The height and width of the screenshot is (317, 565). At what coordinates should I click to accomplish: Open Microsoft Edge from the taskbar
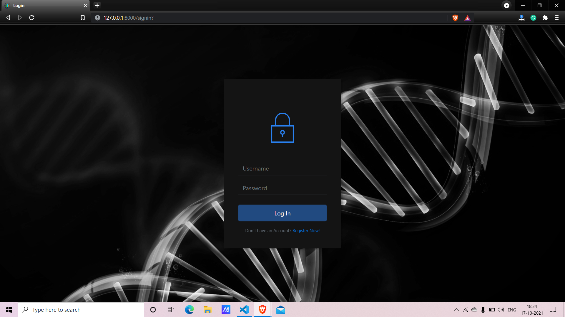click(x=189, y=310)
